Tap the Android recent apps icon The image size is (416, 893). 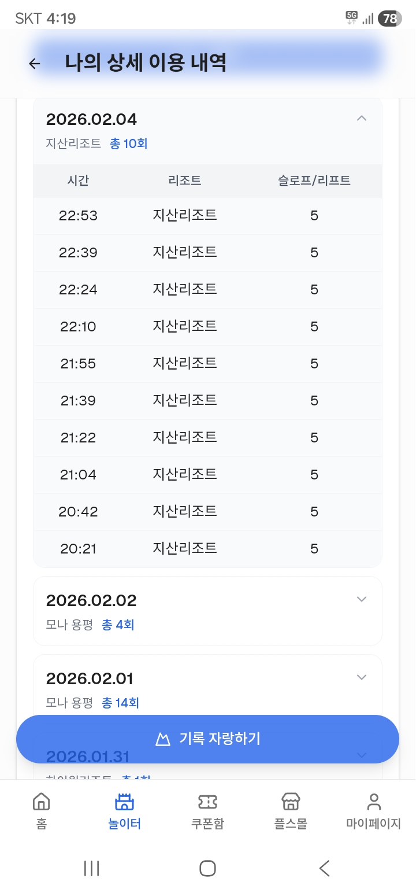(91, 868)
